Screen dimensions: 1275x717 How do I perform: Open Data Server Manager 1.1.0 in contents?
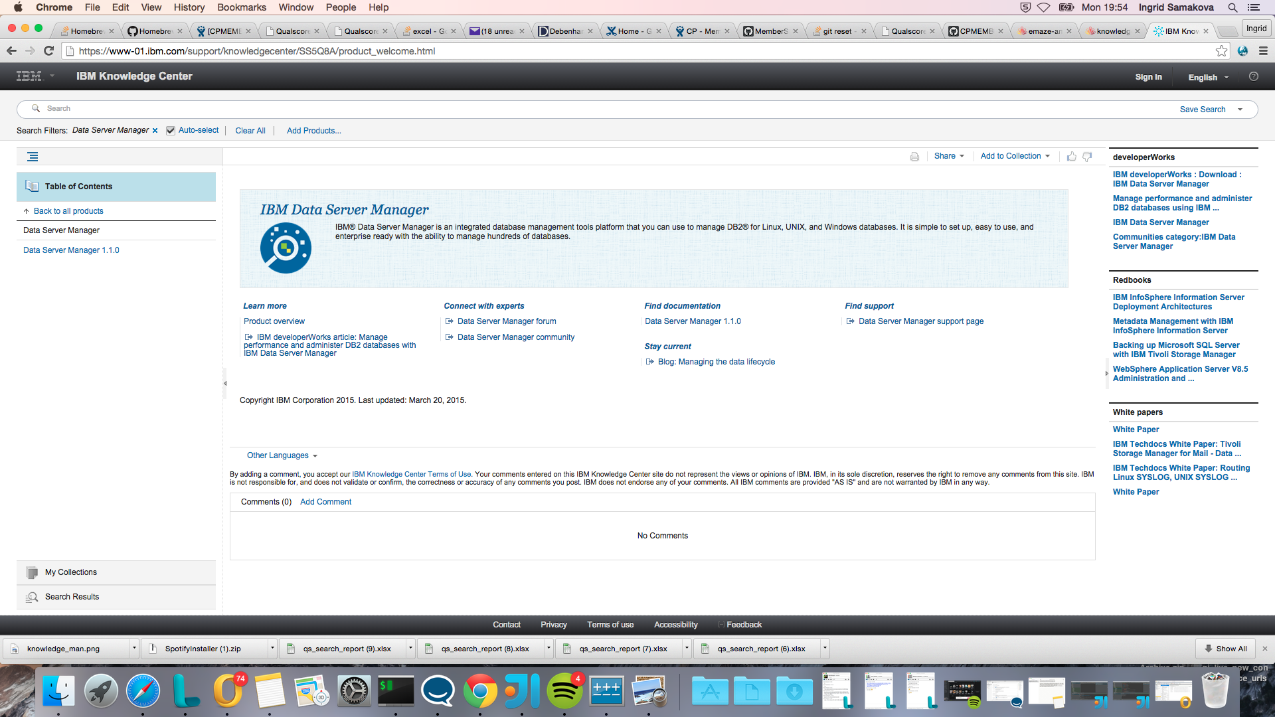71,250
